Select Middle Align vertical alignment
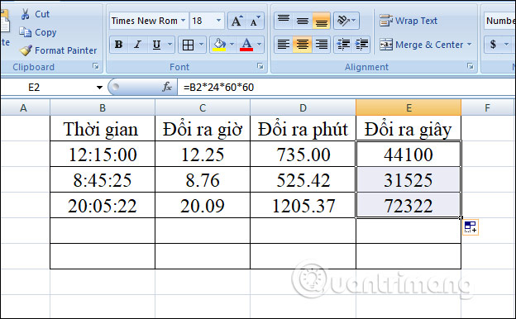 [x=303, y=21]
